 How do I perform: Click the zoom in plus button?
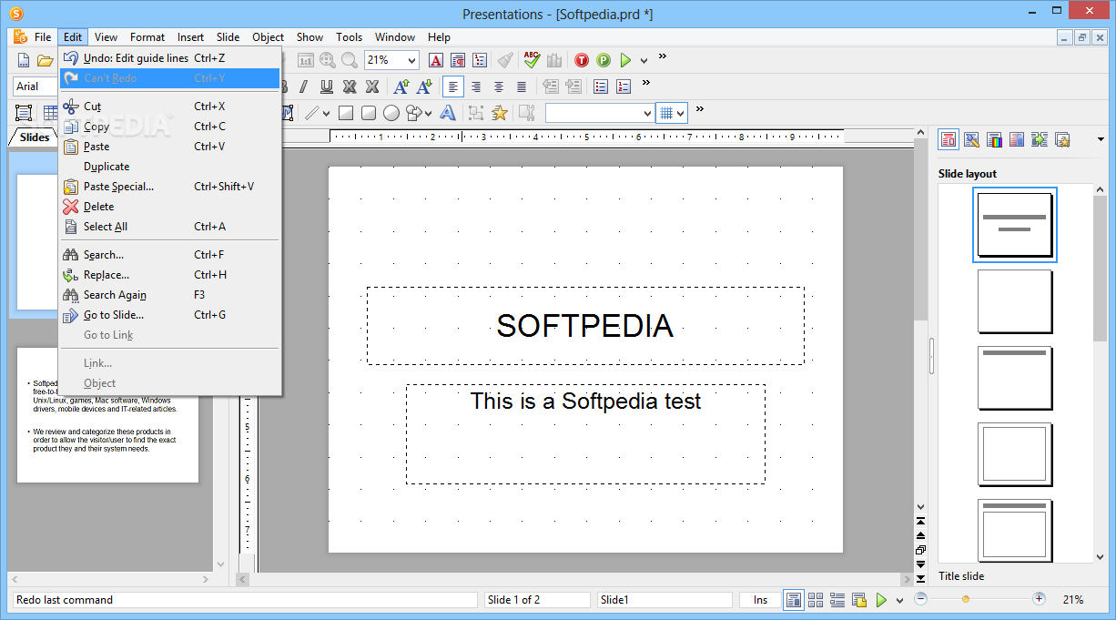(x=1039, y=599)
